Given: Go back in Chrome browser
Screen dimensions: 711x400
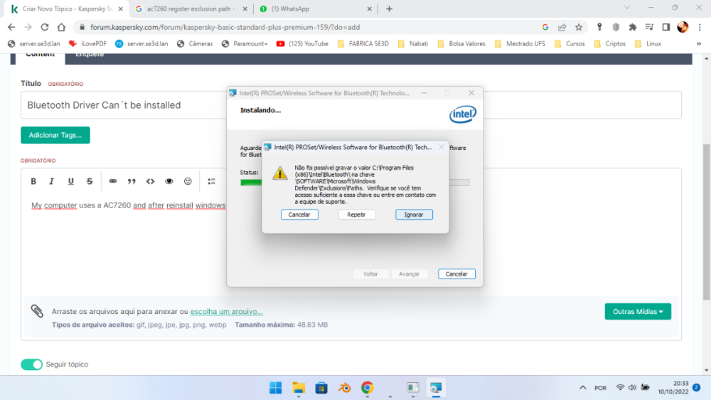Looking at the screenshot, I should tap(12, 27).
